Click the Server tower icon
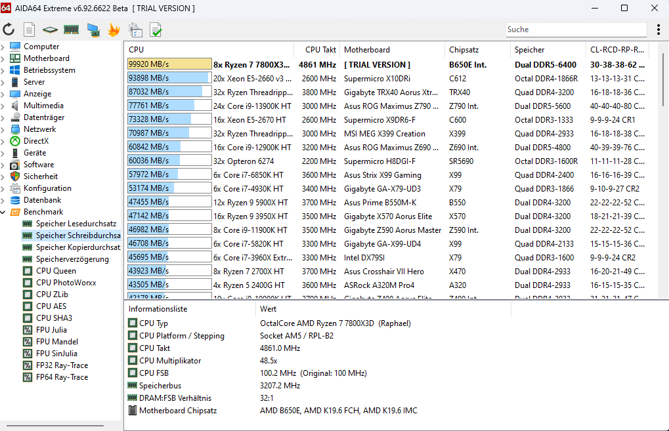 click(x=15, y=82)
